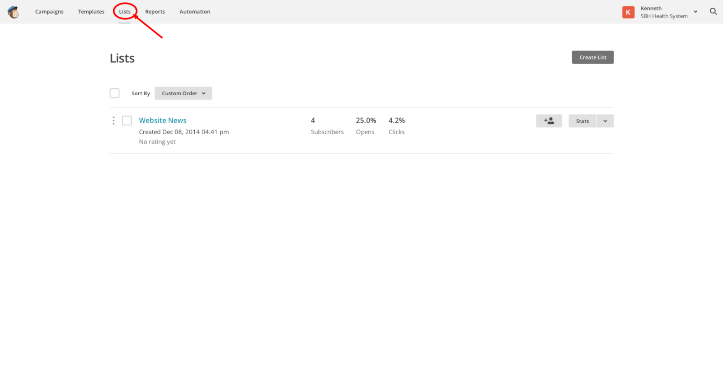Screen dimensions: 723x387
Task: Go to the Campaigns tab
Action: click(49, 12)
